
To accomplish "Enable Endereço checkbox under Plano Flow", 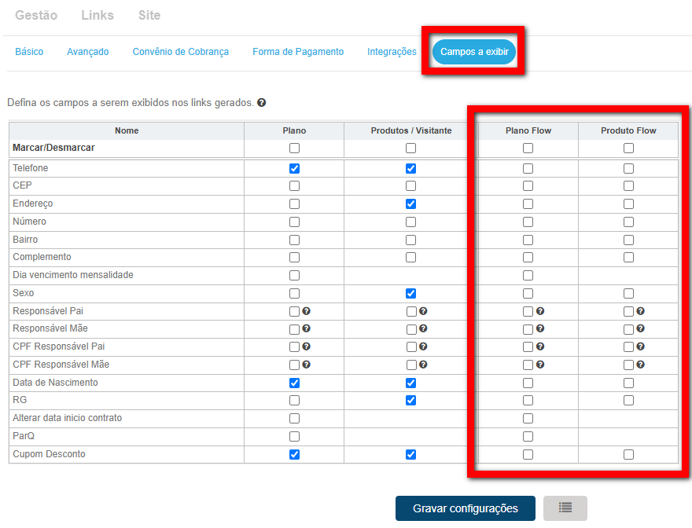I will [x=528, y=204].
